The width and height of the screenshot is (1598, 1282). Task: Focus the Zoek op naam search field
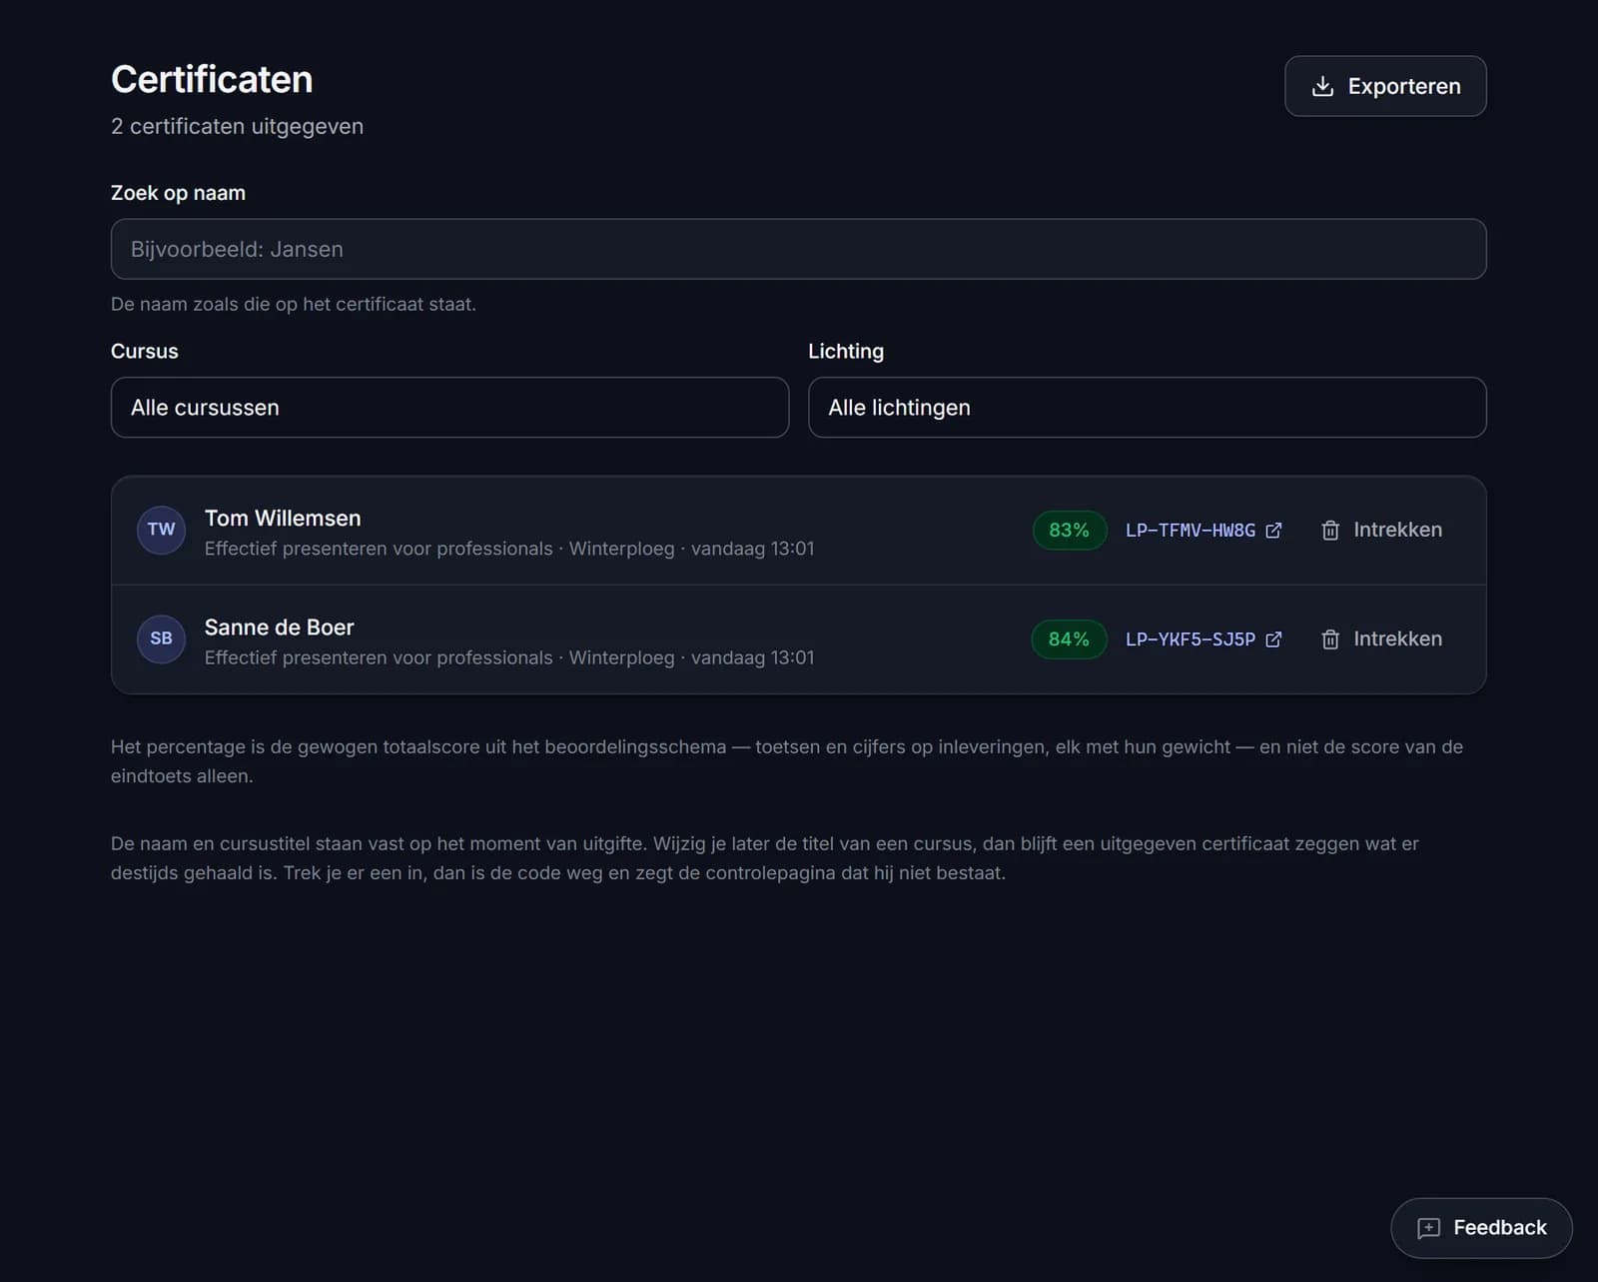798,249
